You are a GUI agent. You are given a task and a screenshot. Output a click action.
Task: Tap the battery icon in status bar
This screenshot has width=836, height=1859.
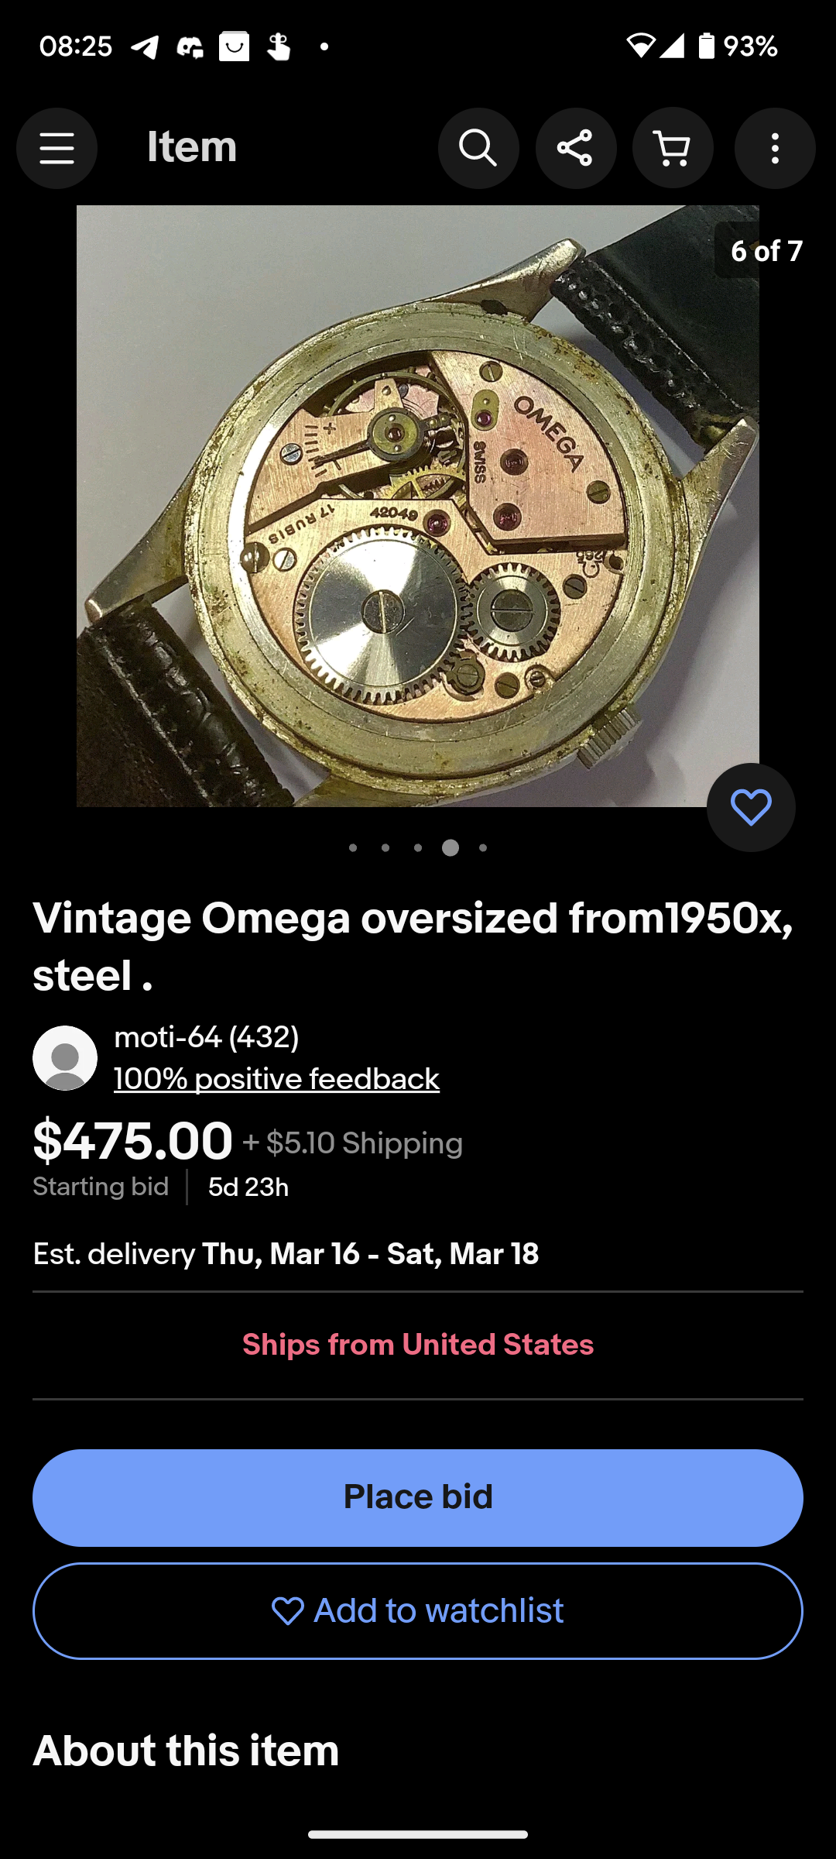coord(706,46)
